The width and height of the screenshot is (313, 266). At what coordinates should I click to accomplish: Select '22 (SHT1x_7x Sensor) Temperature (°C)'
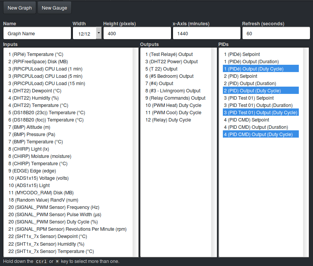click(68, 251)
